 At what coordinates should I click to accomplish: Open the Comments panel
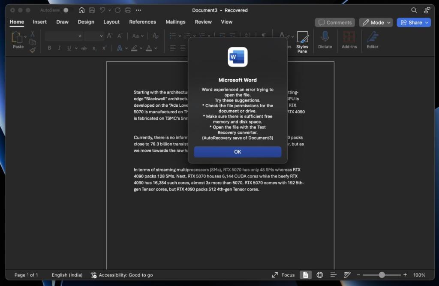pos(335,22)
